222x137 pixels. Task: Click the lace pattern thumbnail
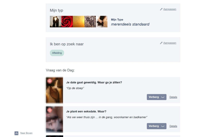90,22
